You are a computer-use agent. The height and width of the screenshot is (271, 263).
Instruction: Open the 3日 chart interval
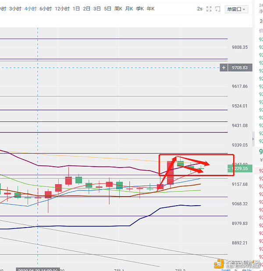pos(97,9)
